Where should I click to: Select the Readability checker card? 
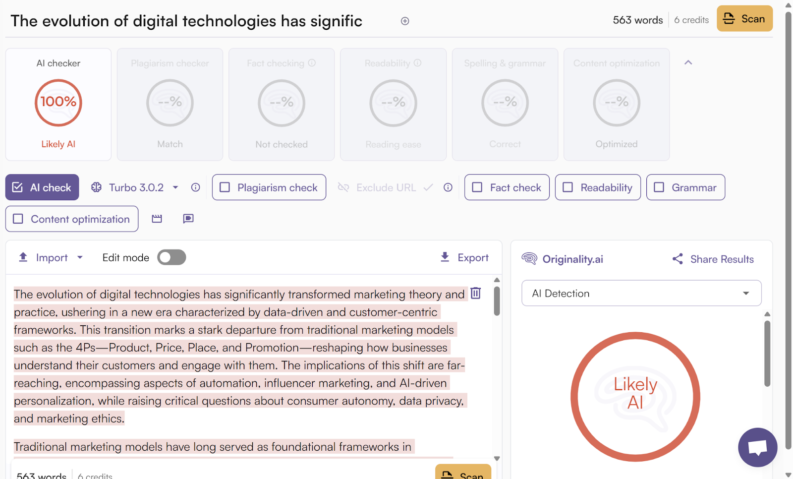(x=393, y=104)
